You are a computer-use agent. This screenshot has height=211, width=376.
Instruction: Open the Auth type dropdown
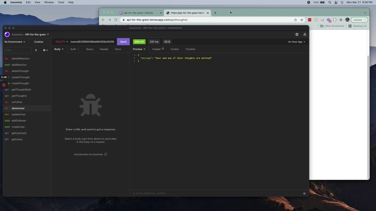75,49
